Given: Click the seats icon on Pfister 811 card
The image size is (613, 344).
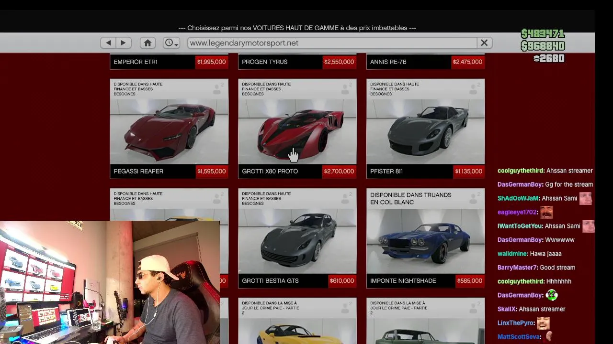Looking at the screenshot, I should tap(474, 88).
